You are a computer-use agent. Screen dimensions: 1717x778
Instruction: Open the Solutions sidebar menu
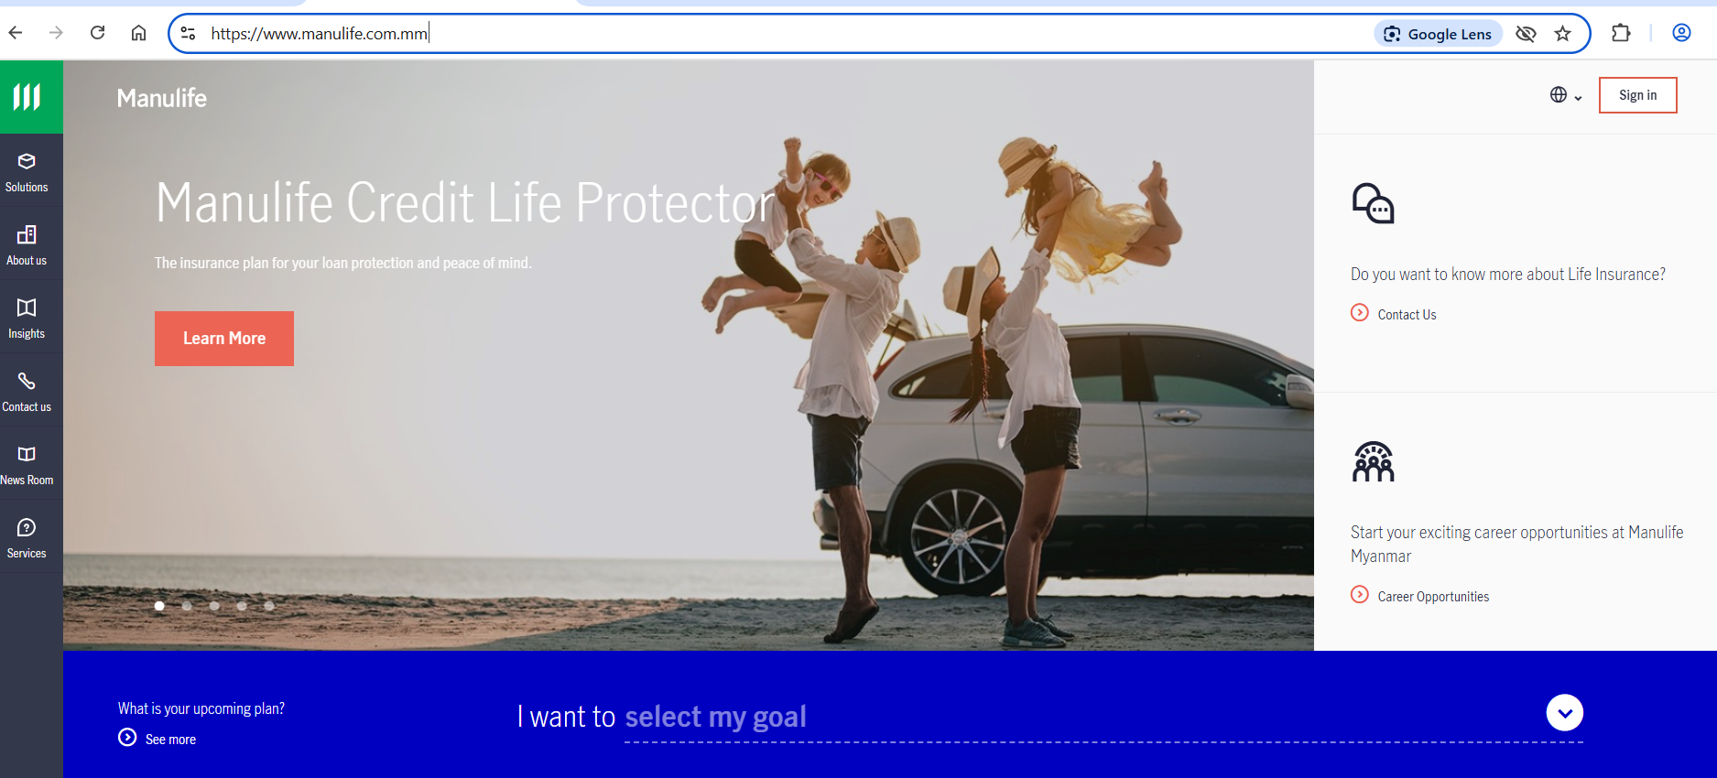(27, 172)
